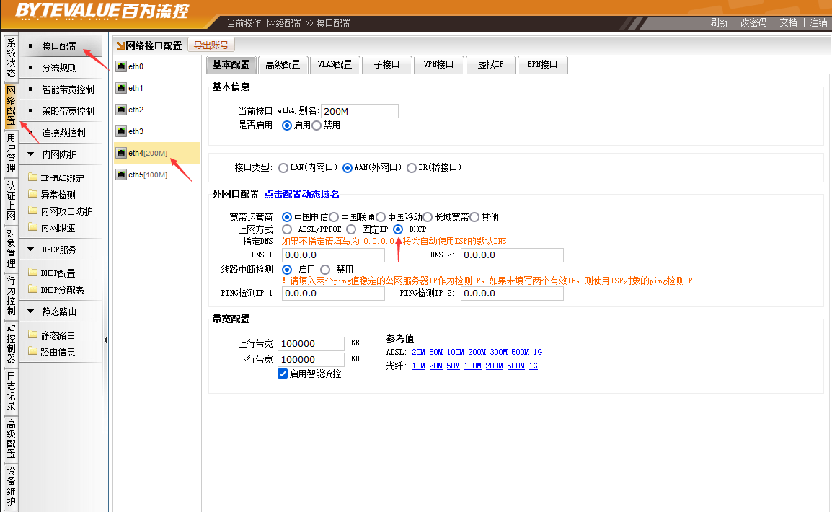Click the 上行带宽 input field
The image size is (832, 512).
coord(311,344)
